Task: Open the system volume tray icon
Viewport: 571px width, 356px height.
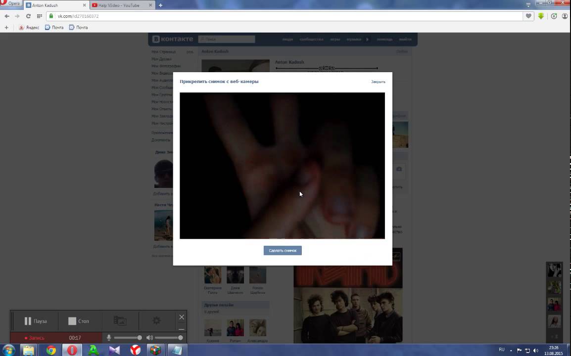Action: pyautogui.click(x=536, y=351)
